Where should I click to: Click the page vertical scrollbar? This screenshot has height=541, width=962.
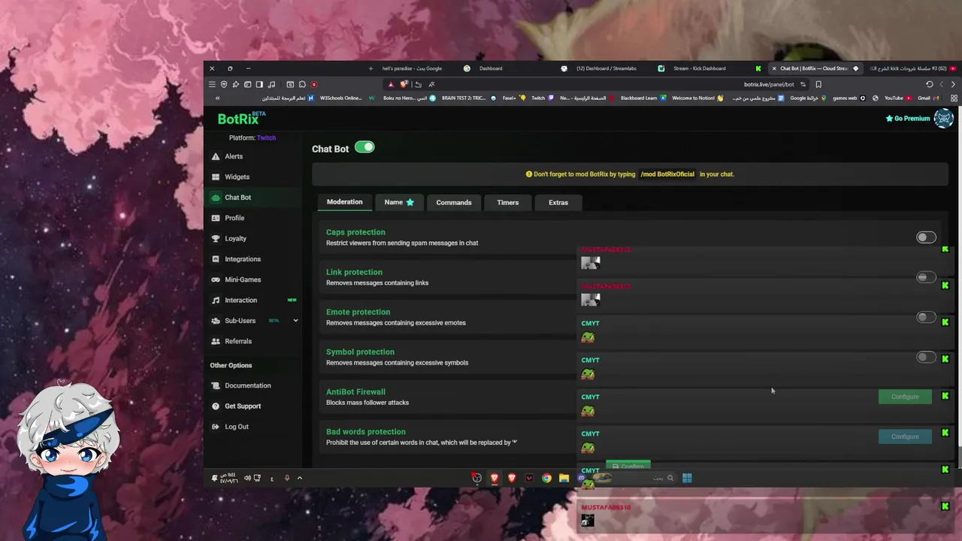959,278
